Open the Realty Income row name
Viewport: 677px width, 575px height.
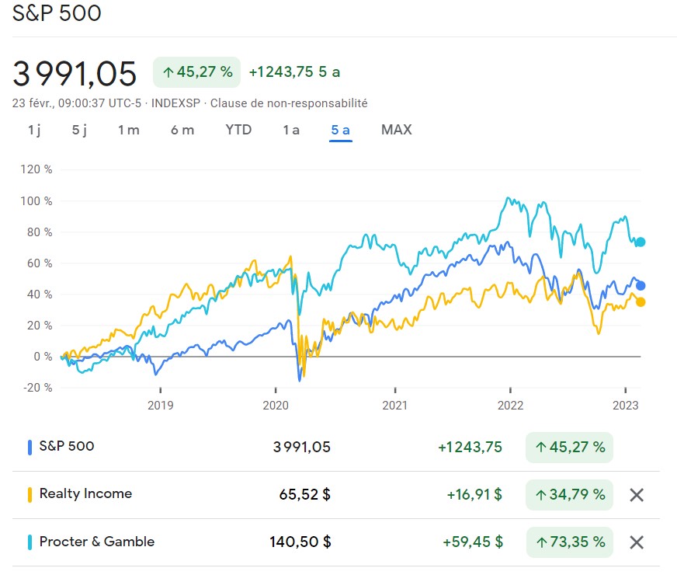85,493
